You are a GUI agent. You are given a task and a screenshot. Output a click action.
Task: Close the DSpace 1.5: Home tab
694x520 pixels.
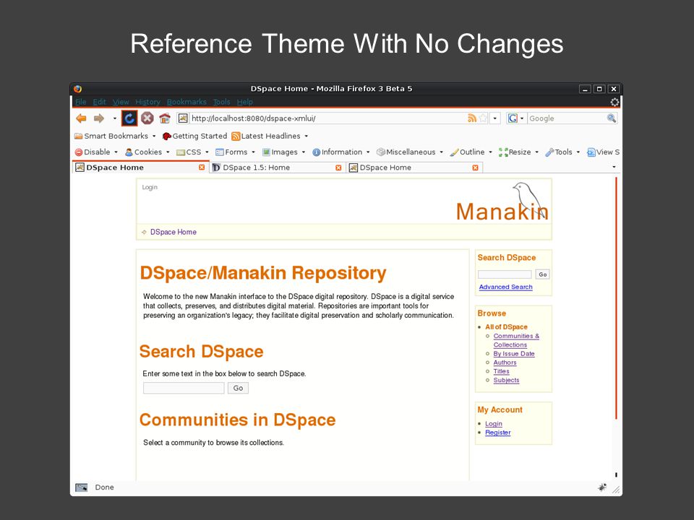click(x=338, y=168)
